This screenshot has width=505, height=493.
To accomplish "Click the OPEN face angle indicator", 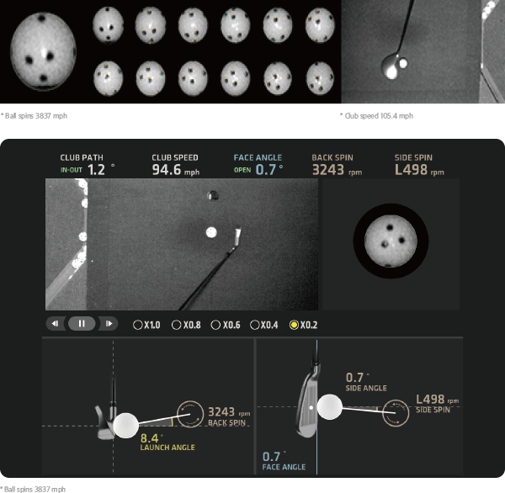I will tap(242, 170).
